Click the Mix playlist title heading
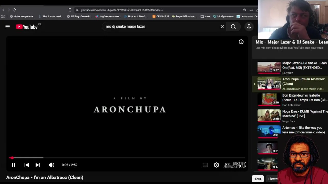 (292, 42)
